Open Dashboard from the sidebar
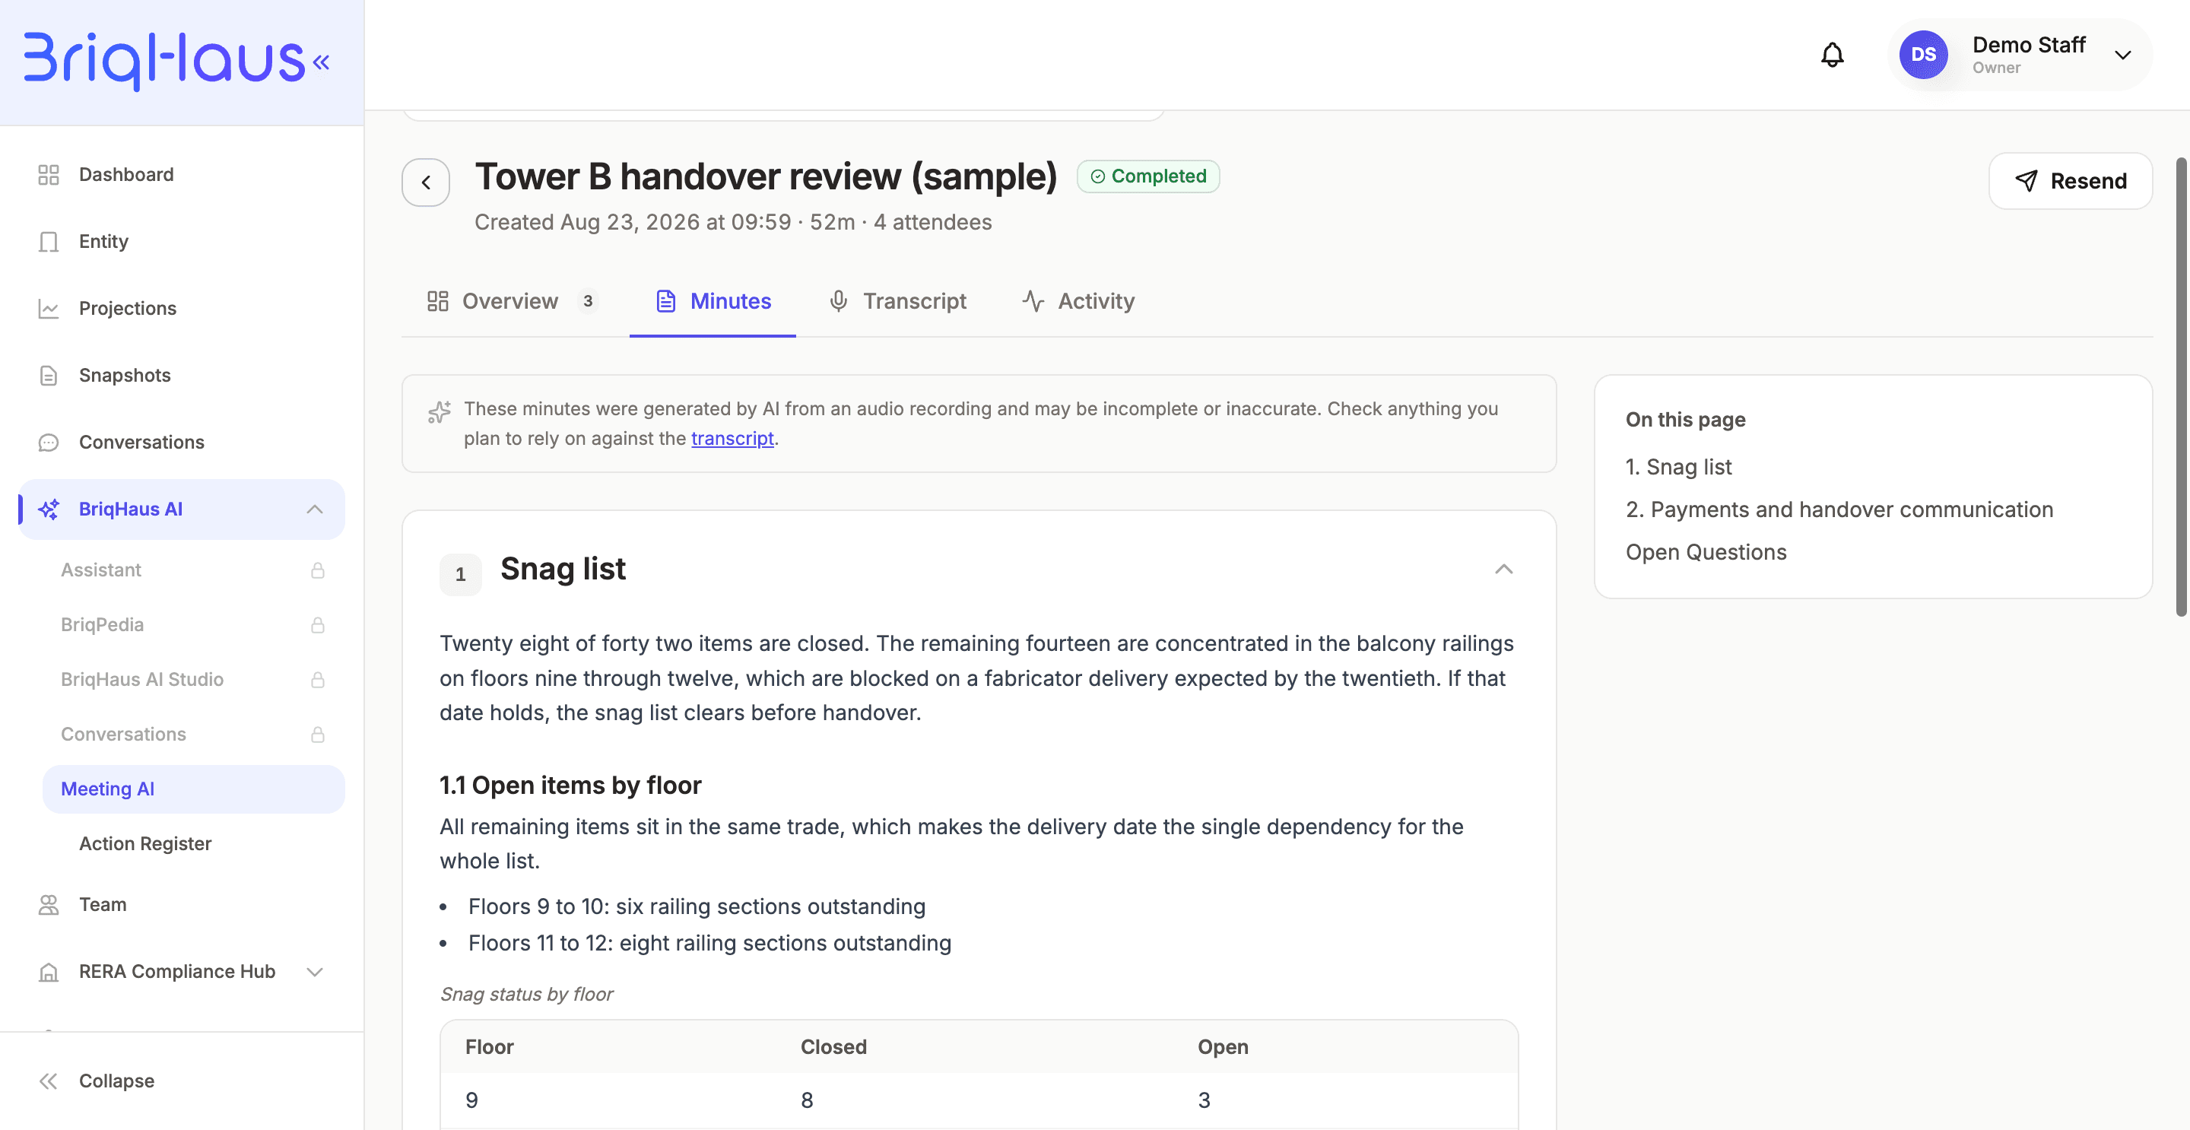Viewport: 2190px width, 1130px height. coord(125,174)
